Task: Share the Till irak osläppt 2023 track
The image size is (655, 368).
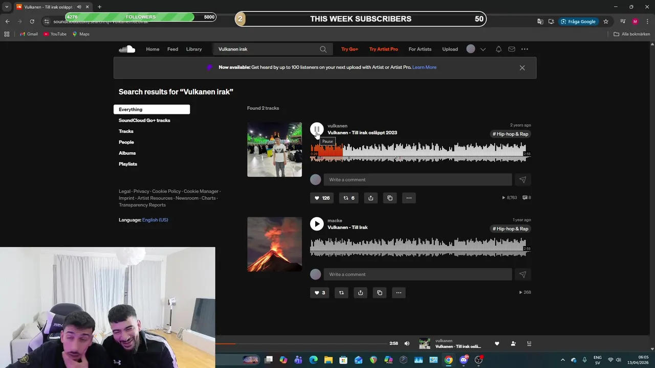Action: coord(370,198)
